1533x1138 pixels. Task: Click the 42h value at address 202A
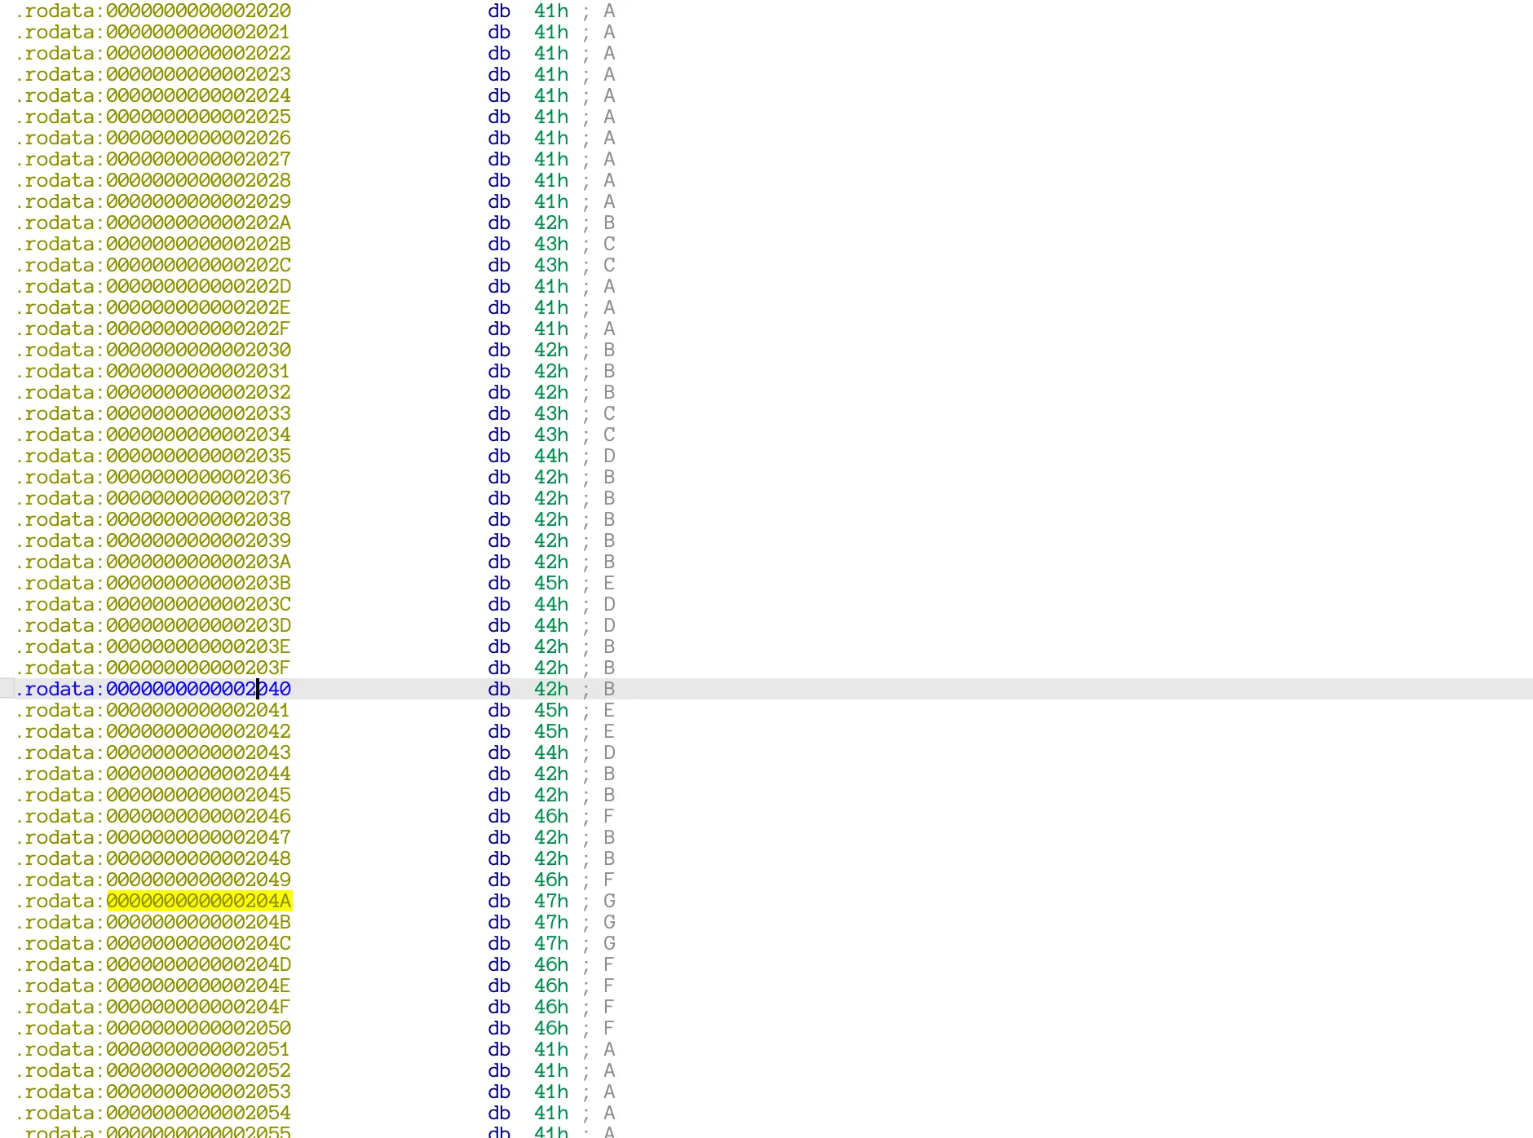tap(550, 223)
